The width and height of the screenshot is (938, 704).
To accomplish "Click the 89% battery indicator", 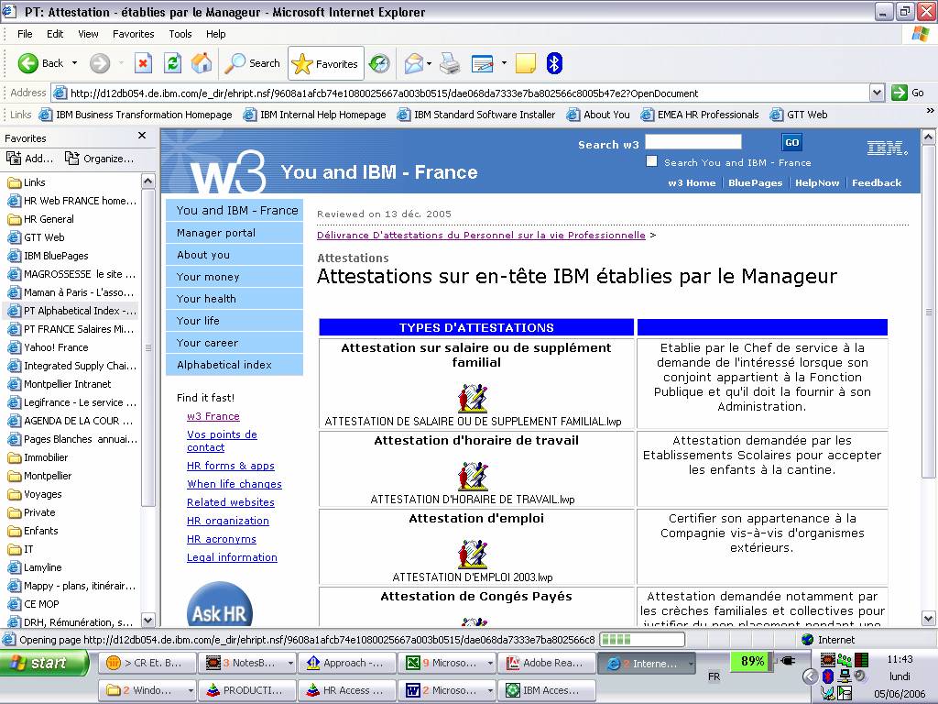I will pos(752,661).
